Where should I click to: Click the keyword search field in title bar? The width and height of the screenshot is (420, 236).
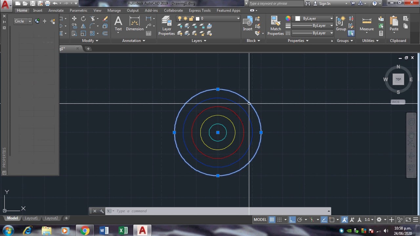click(x=276, y=4)
